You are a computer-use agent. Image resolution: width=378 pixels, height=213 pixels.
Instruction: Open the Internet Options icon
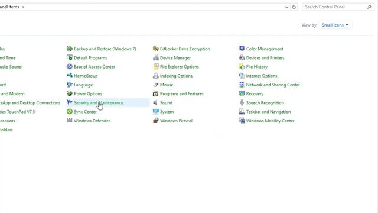[x=242, y=76]
